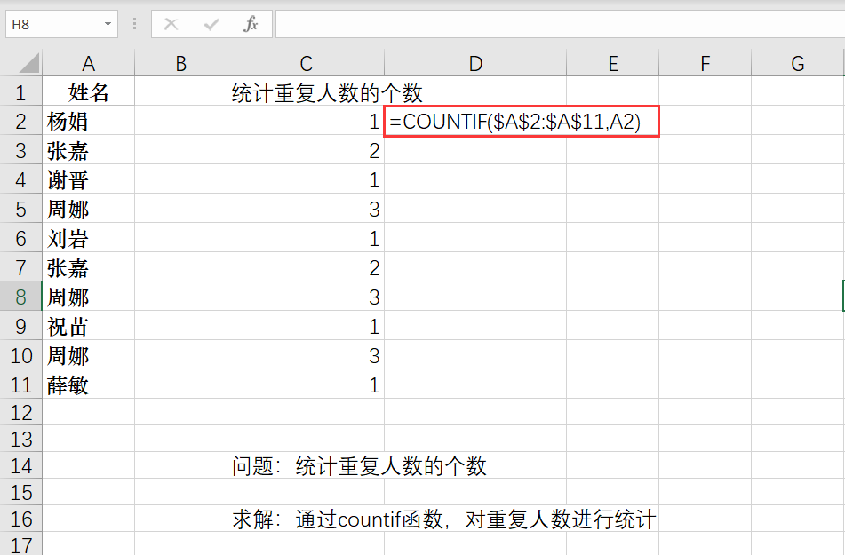Select row 16 text 求解：通过countif函数
The height and width of the screenshot is (555, 845).
tap(444, 519)
